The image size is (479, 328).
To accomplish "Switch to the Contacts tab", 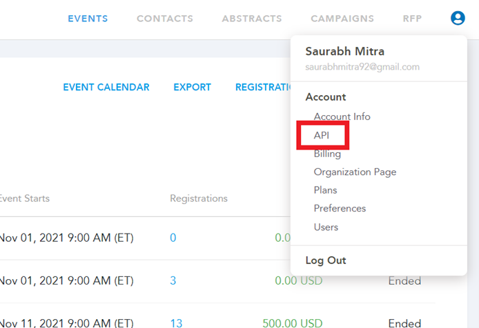I will click(164, 19).
